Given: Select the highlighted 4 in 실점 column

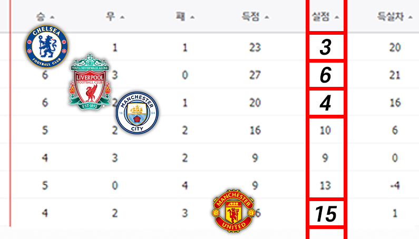Looking at the screenshot, I should pos(326,103).
